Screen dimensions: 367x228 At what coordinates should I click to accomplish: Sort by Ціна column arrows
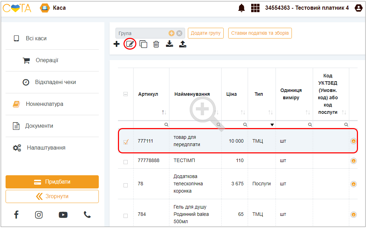[x=243, y=112]
